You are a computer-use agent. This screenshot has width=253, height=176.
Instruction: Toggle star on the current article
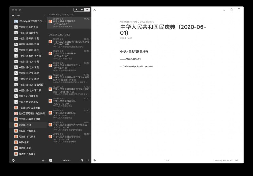click(x=231, y=10)
